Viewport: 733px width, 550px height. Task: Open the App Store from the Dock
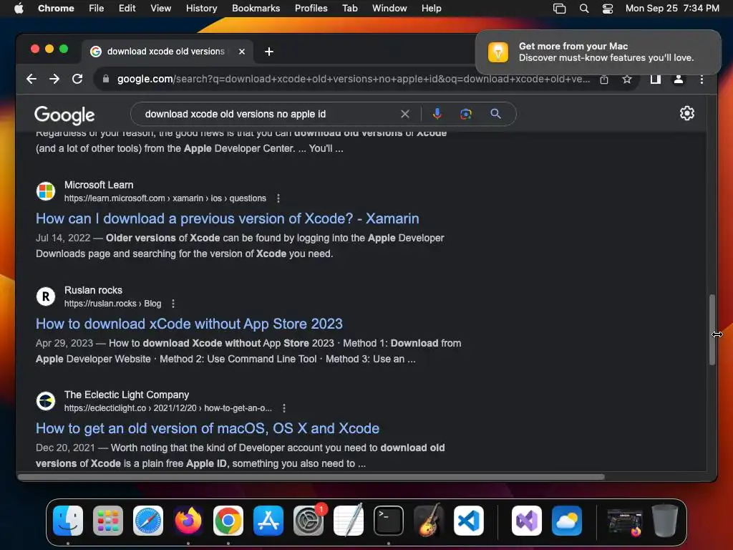(268, 521)
